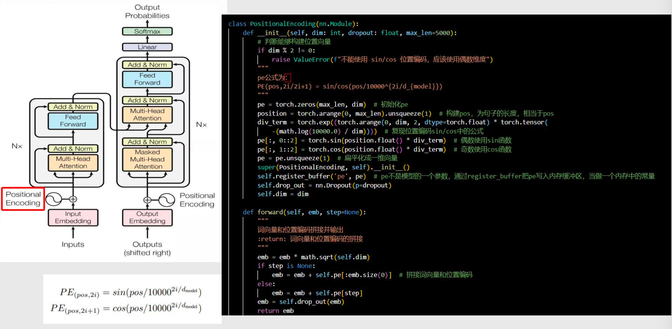Click the "# 偶数使用sin函数" comment
Viewport: 672px width, 329px height.
pyautogui.click(x=482, y=140)
